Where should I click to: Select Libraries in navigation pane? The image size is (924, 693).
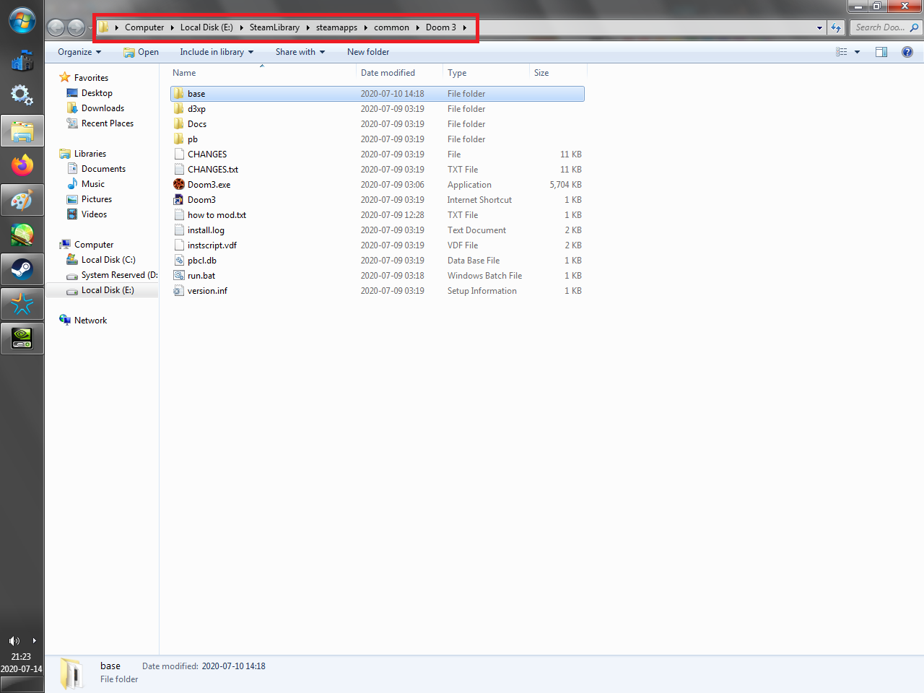pos(90,154)
